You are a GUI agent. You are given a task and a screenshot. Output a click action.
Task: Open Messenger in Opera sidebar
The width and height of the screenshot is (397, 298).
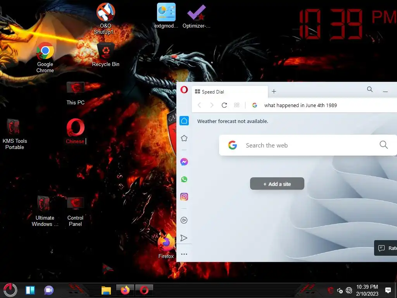click(184, 162)
